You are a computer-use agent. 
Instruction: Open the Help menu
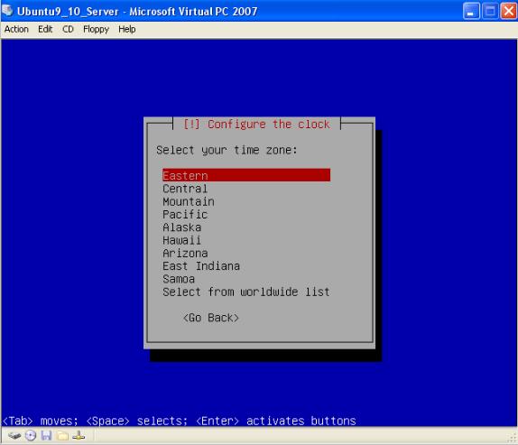(127, 30)
